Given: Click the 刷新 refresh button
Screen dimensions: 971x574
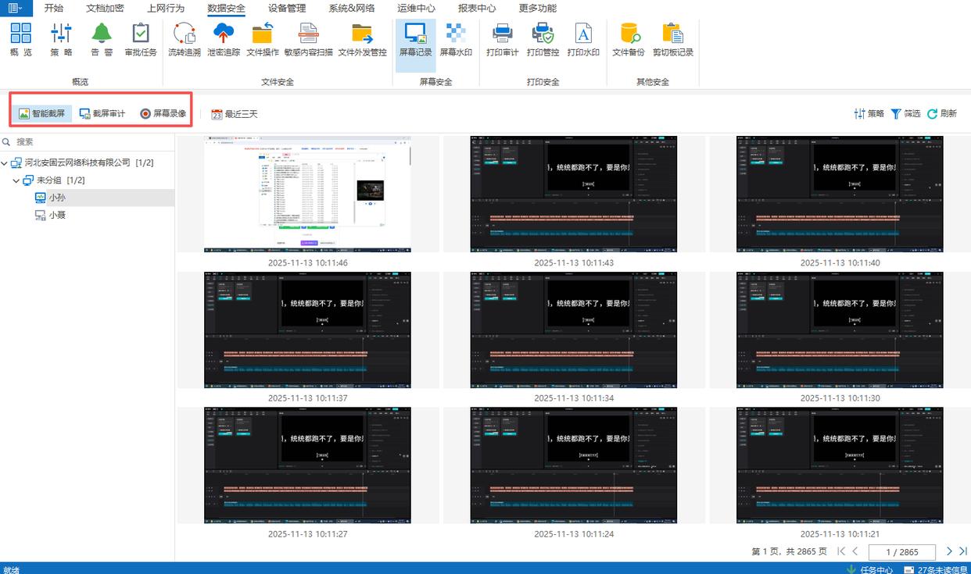Looking at the screenshot, I should coord(942,114).
